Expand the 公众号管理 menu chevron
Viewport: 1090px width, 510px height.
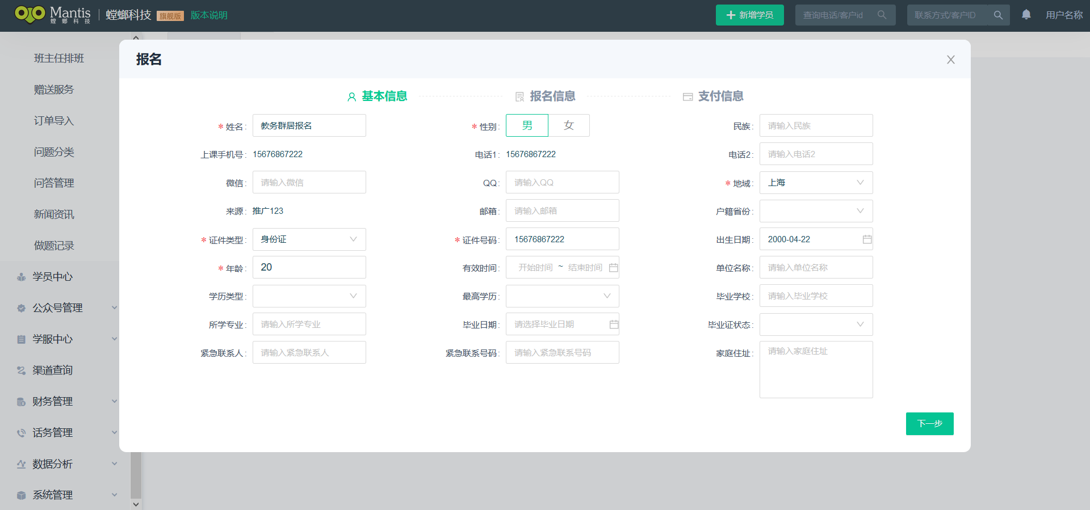tap(114, 308)
